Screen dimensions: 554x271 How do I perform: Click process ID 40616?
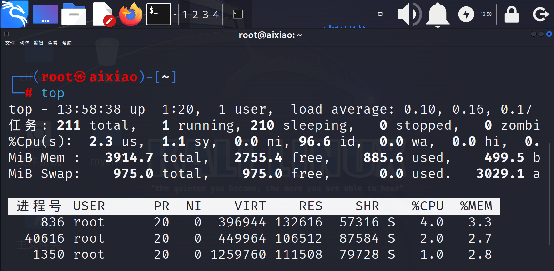coord(45,238)
